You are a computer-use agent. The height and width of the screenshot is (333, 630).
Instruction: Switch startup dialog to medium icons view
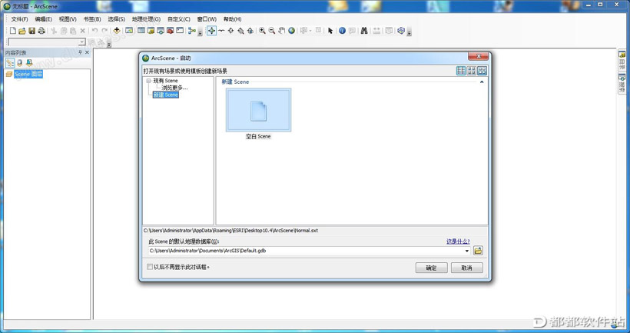(x=471, y=71)
